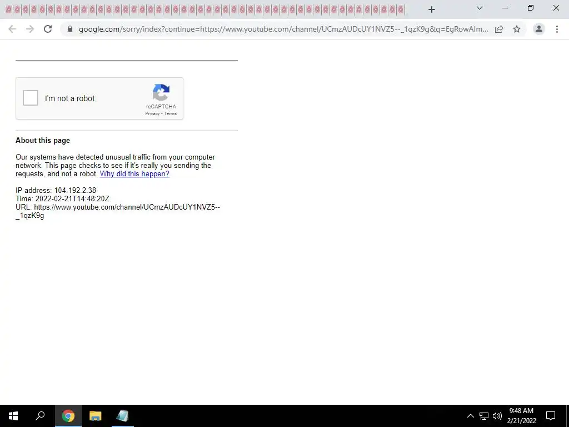
Task: Reload the page with the refresh icon
Action: 48,29
